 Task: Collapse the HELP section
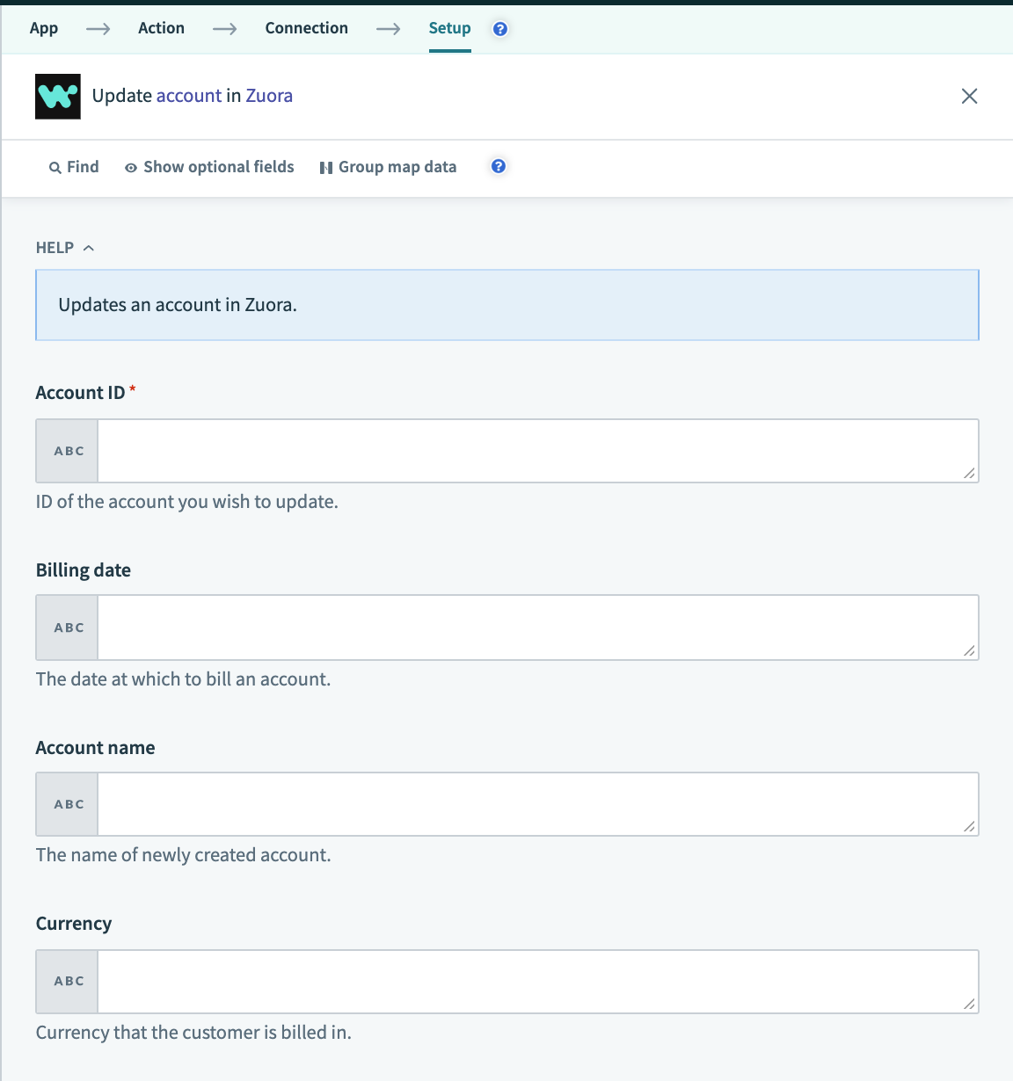click(x=88, y=247)
